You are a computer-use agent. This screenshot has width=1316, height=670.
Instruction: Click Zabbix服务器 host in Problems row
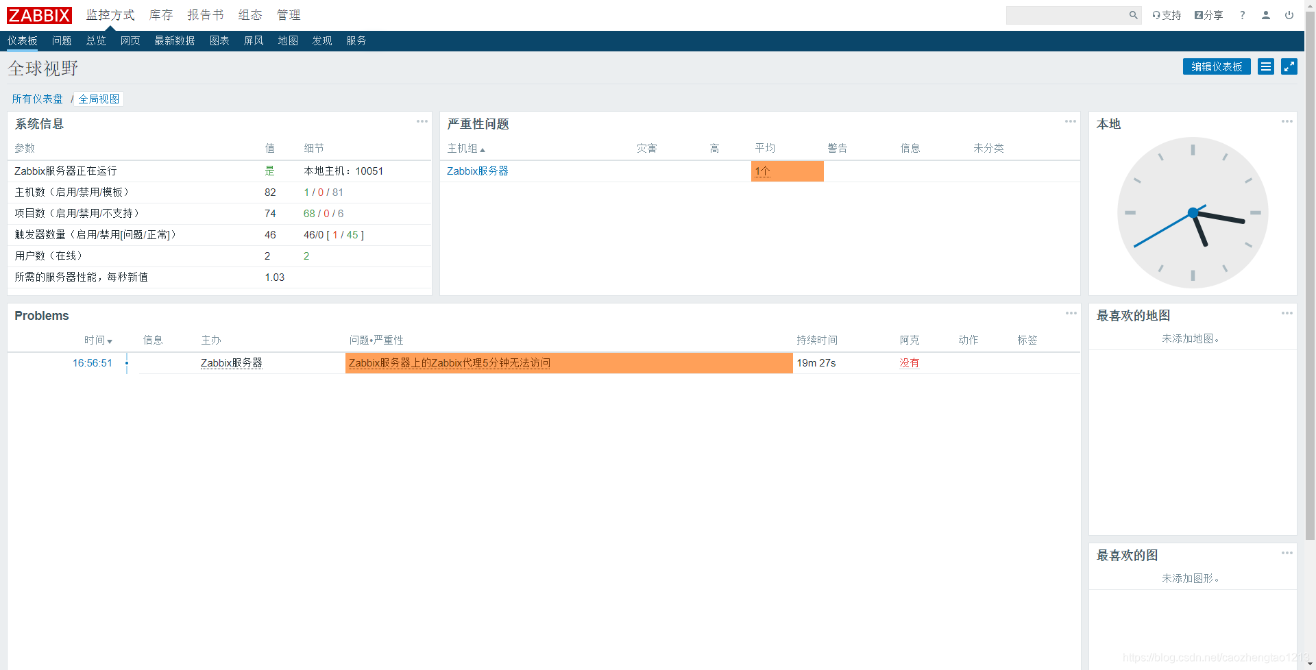(x=232, y=363)
